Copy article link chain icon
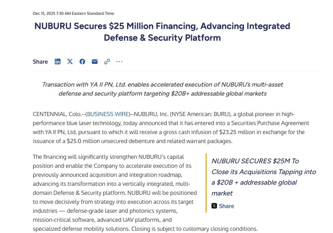Screen dimensions: 333x233 pyautogui.click(x=107, y=62)
